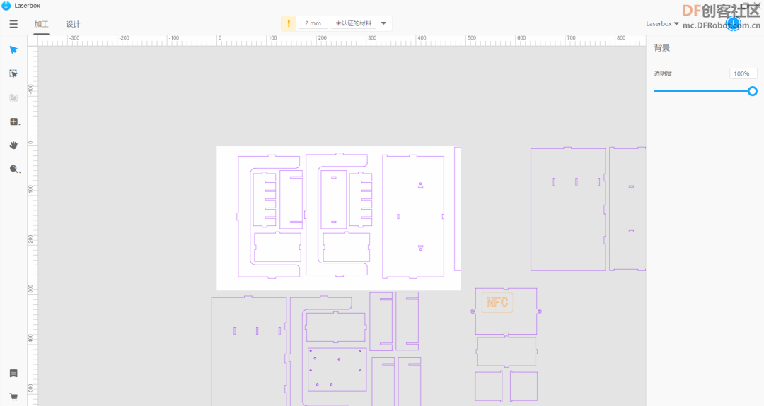Open the add-element plus tool
The width and height of the screenshot is (764, 406).
[14, 121]
